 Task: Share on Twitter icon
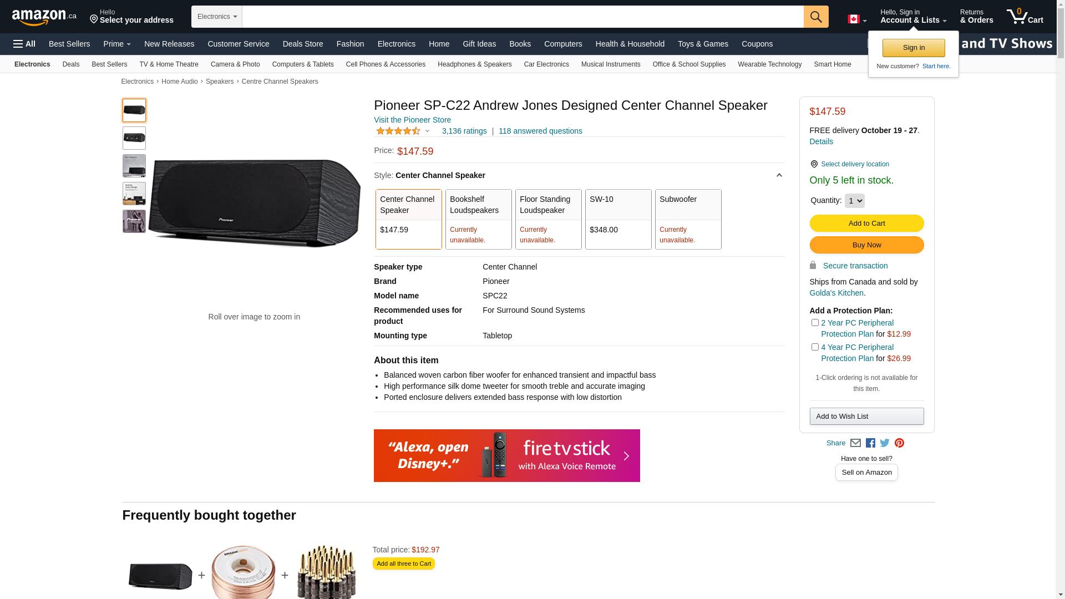(x=885, y=443)
